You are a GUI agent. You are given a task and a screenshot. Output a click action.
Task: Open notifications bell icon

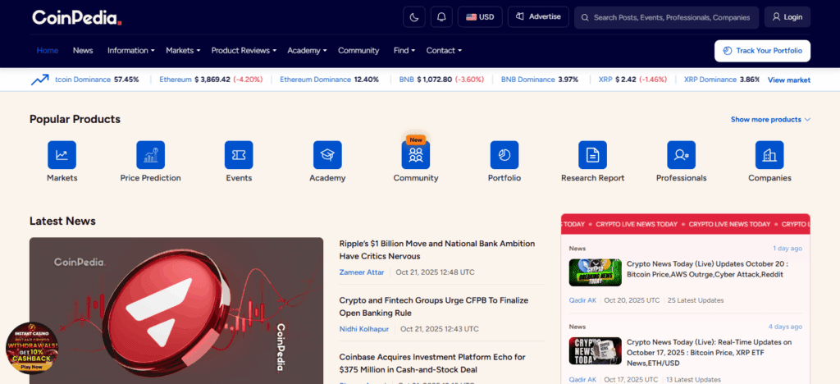coord(441,17)
